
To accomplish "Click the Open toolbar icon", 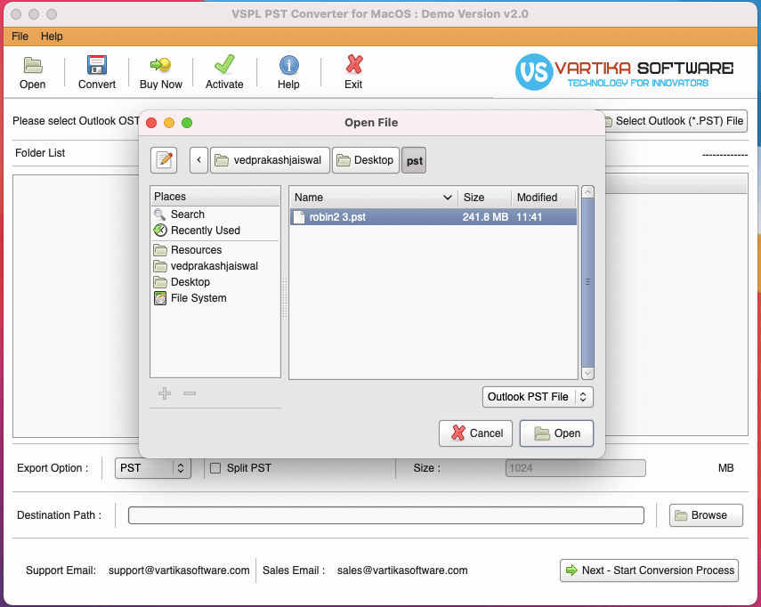I will pos(33,65).
